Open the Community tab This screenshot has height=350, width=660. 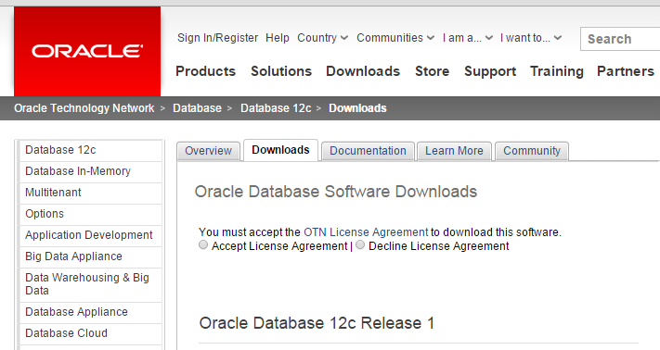[x=532, y=151]
